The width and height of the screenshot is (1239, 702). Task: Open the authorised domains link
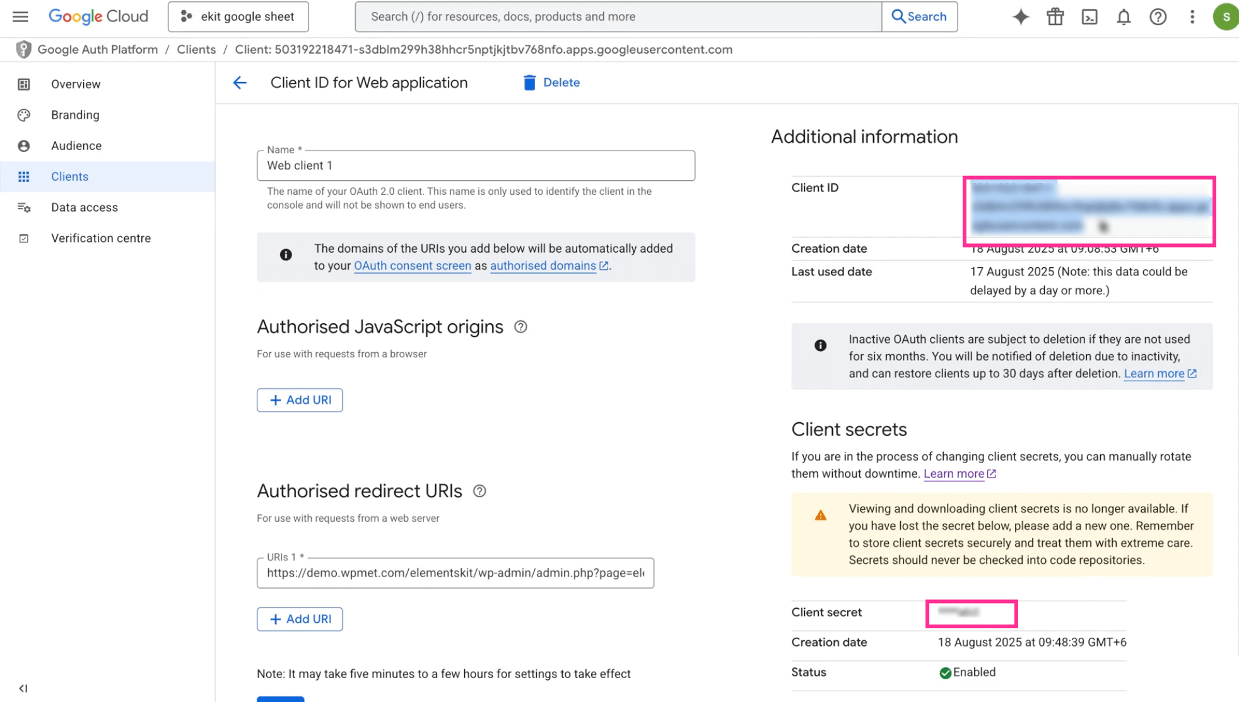pos(549,265)
